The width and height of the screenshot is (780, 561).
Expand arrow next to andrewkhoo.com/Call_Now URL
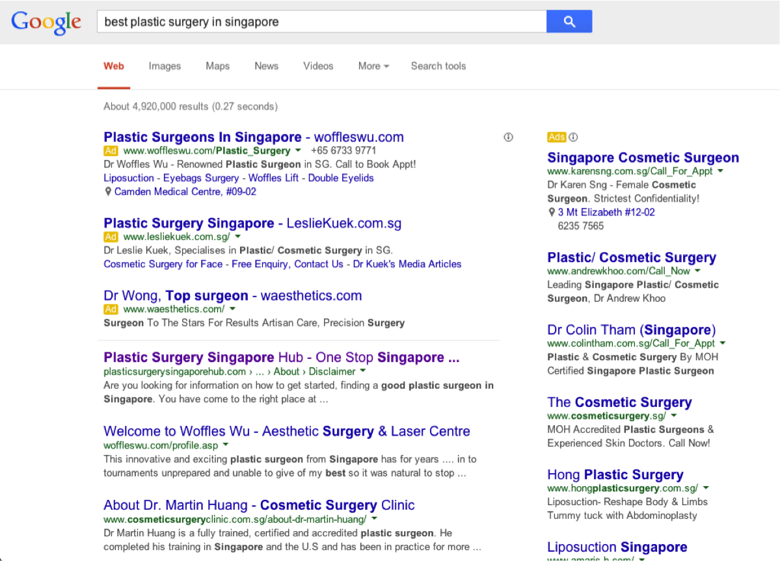click(x=697, y=270)
